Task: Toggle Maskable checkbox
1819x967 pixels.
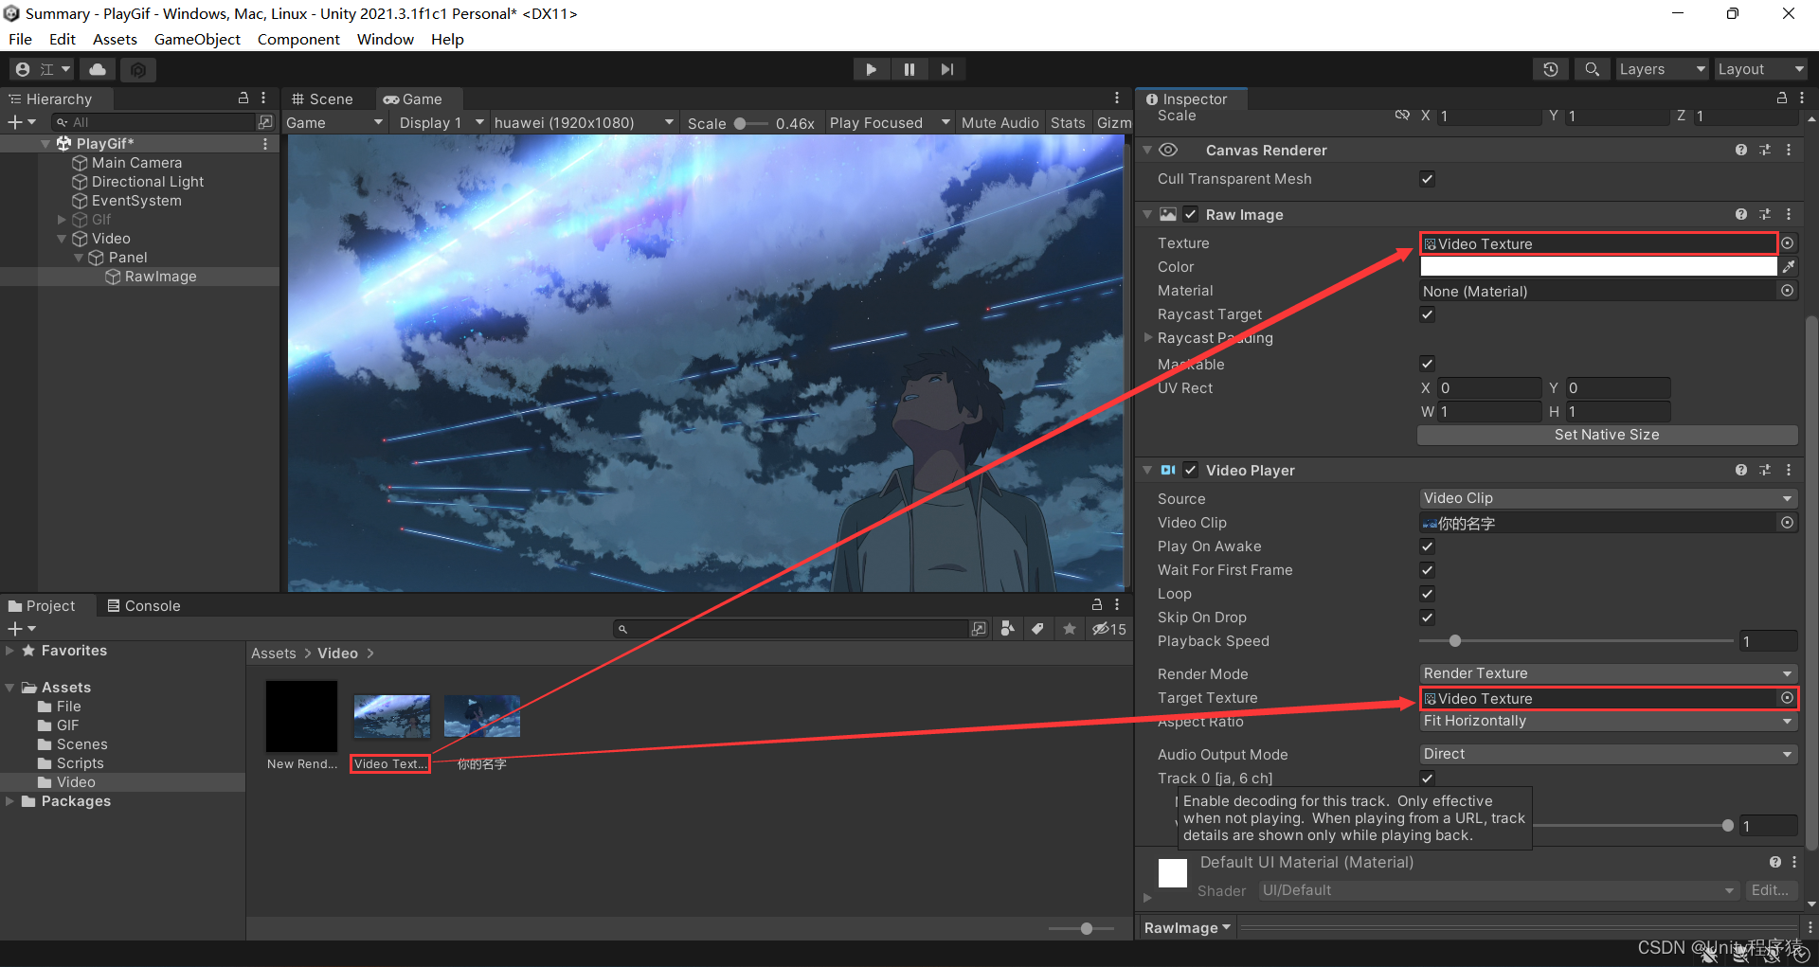Action: [1427, 364]
